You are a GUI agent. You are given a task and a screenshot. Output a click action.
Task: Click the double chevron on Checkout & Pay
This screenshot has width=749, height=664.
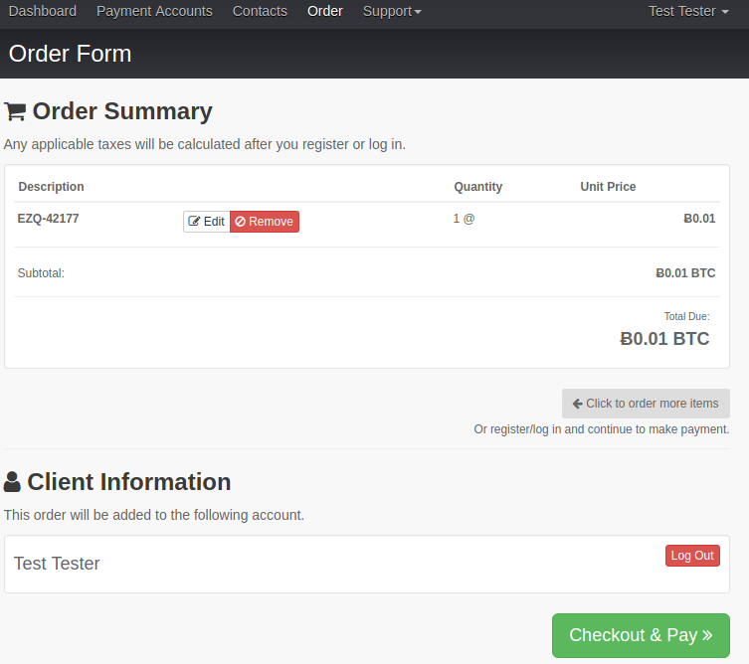pyautogui.click(x=707, y=635)
